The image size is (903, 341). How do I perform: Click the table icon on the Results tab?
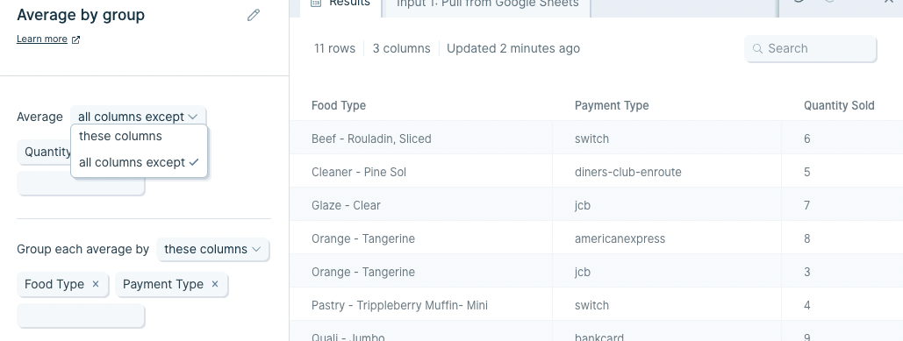click(x=316, y=3)
